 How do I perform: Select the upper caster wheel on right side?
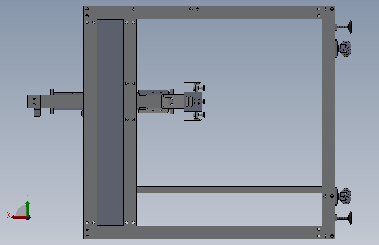[343, 48]
